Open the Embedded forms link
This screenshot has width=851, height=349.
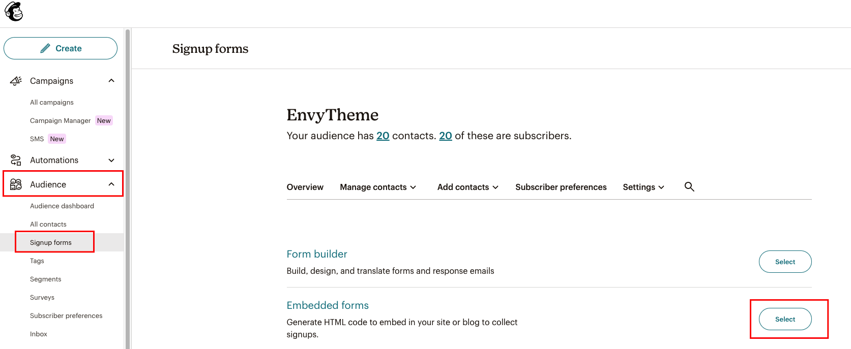coord(327,305)
